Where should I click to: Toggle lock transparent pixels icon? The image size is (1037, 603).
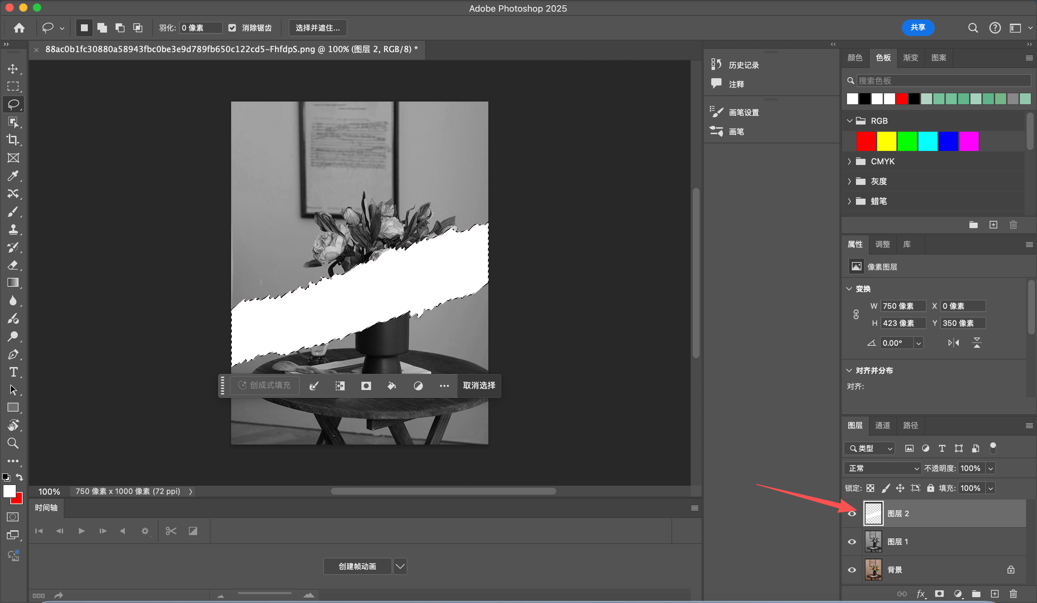(870, 488)
